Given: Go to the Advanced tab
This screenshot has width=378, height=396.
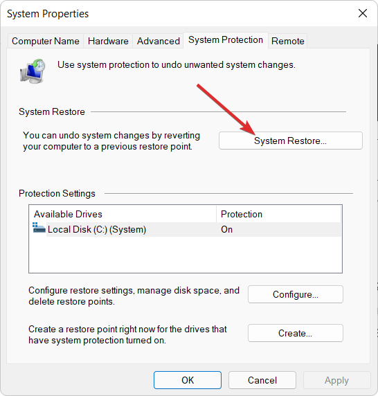Looking at the screenshot, I should [159, 41].
